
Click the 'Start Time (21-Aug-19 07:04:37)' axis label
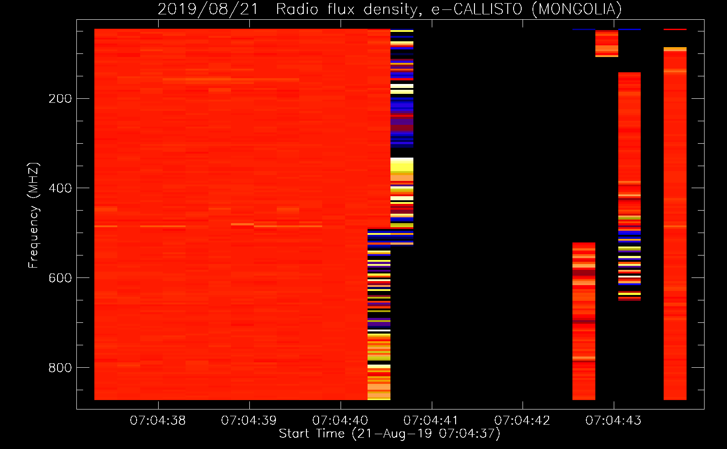coord(390,434)
